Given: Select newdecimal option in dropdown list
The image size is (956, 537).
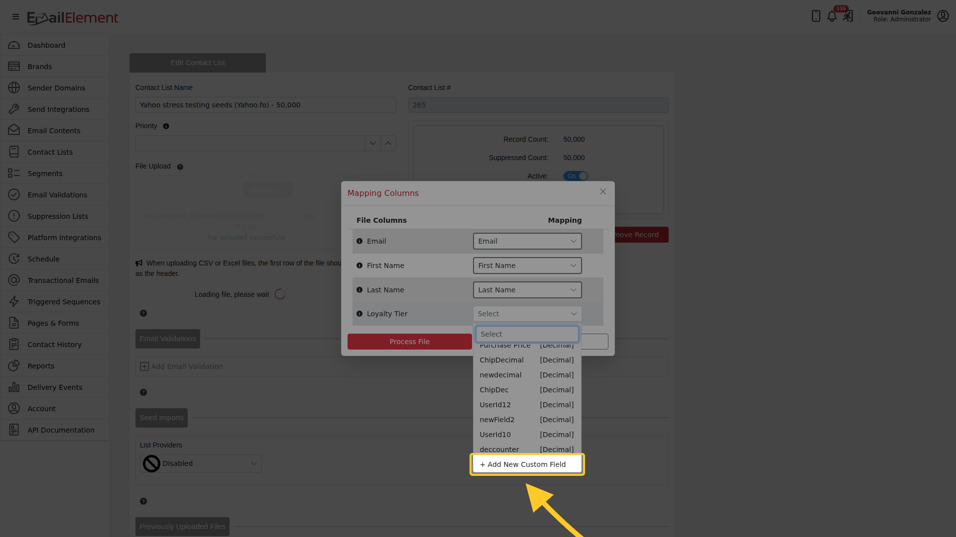Looking at the screenshot, I should coord(527,375).
